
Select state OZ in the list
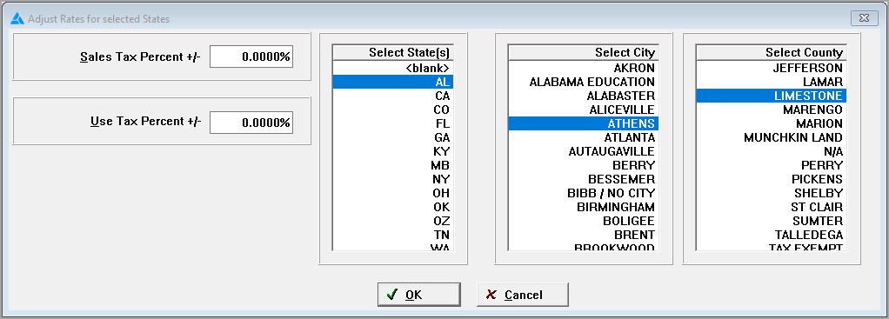click(393, 221)
